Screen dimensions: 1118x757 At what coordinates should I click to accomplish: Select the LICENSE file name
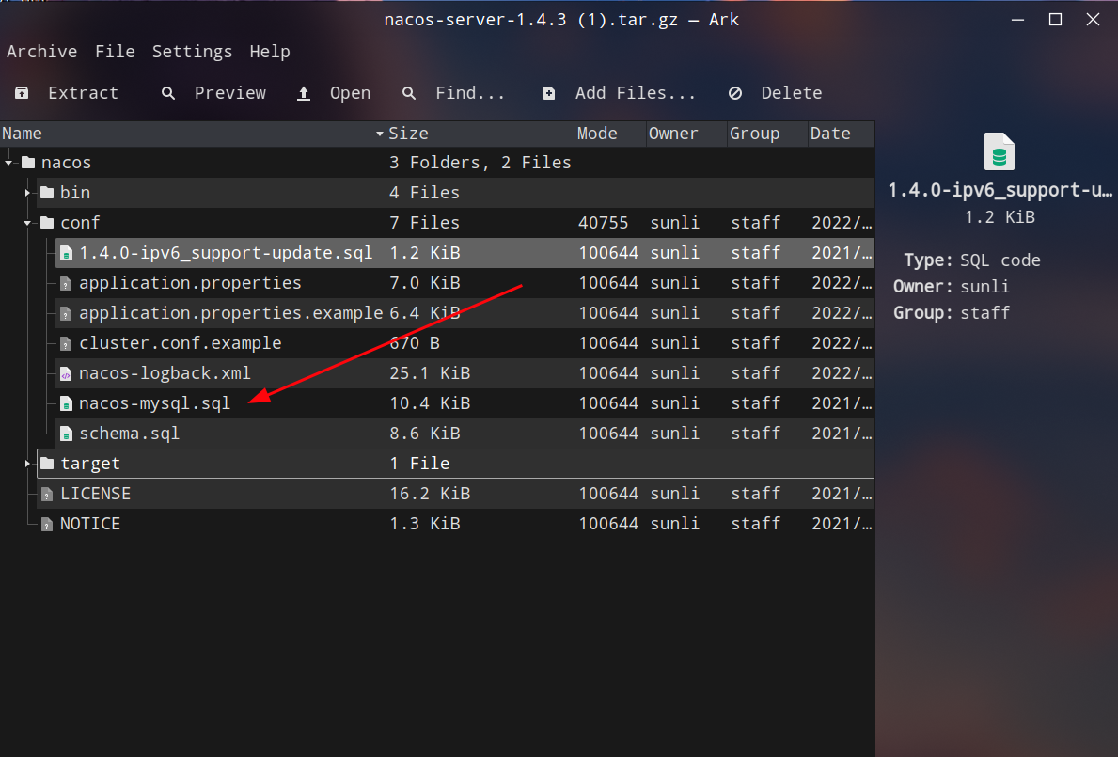[x=96, y=494]
